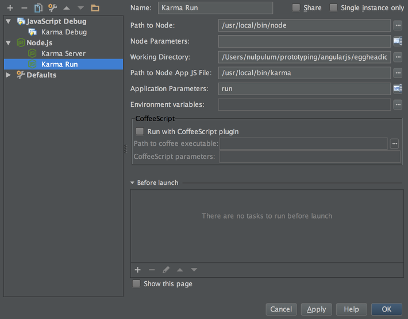Enable Single instance only
Screen dimensions: 408x319
(333, 7)
